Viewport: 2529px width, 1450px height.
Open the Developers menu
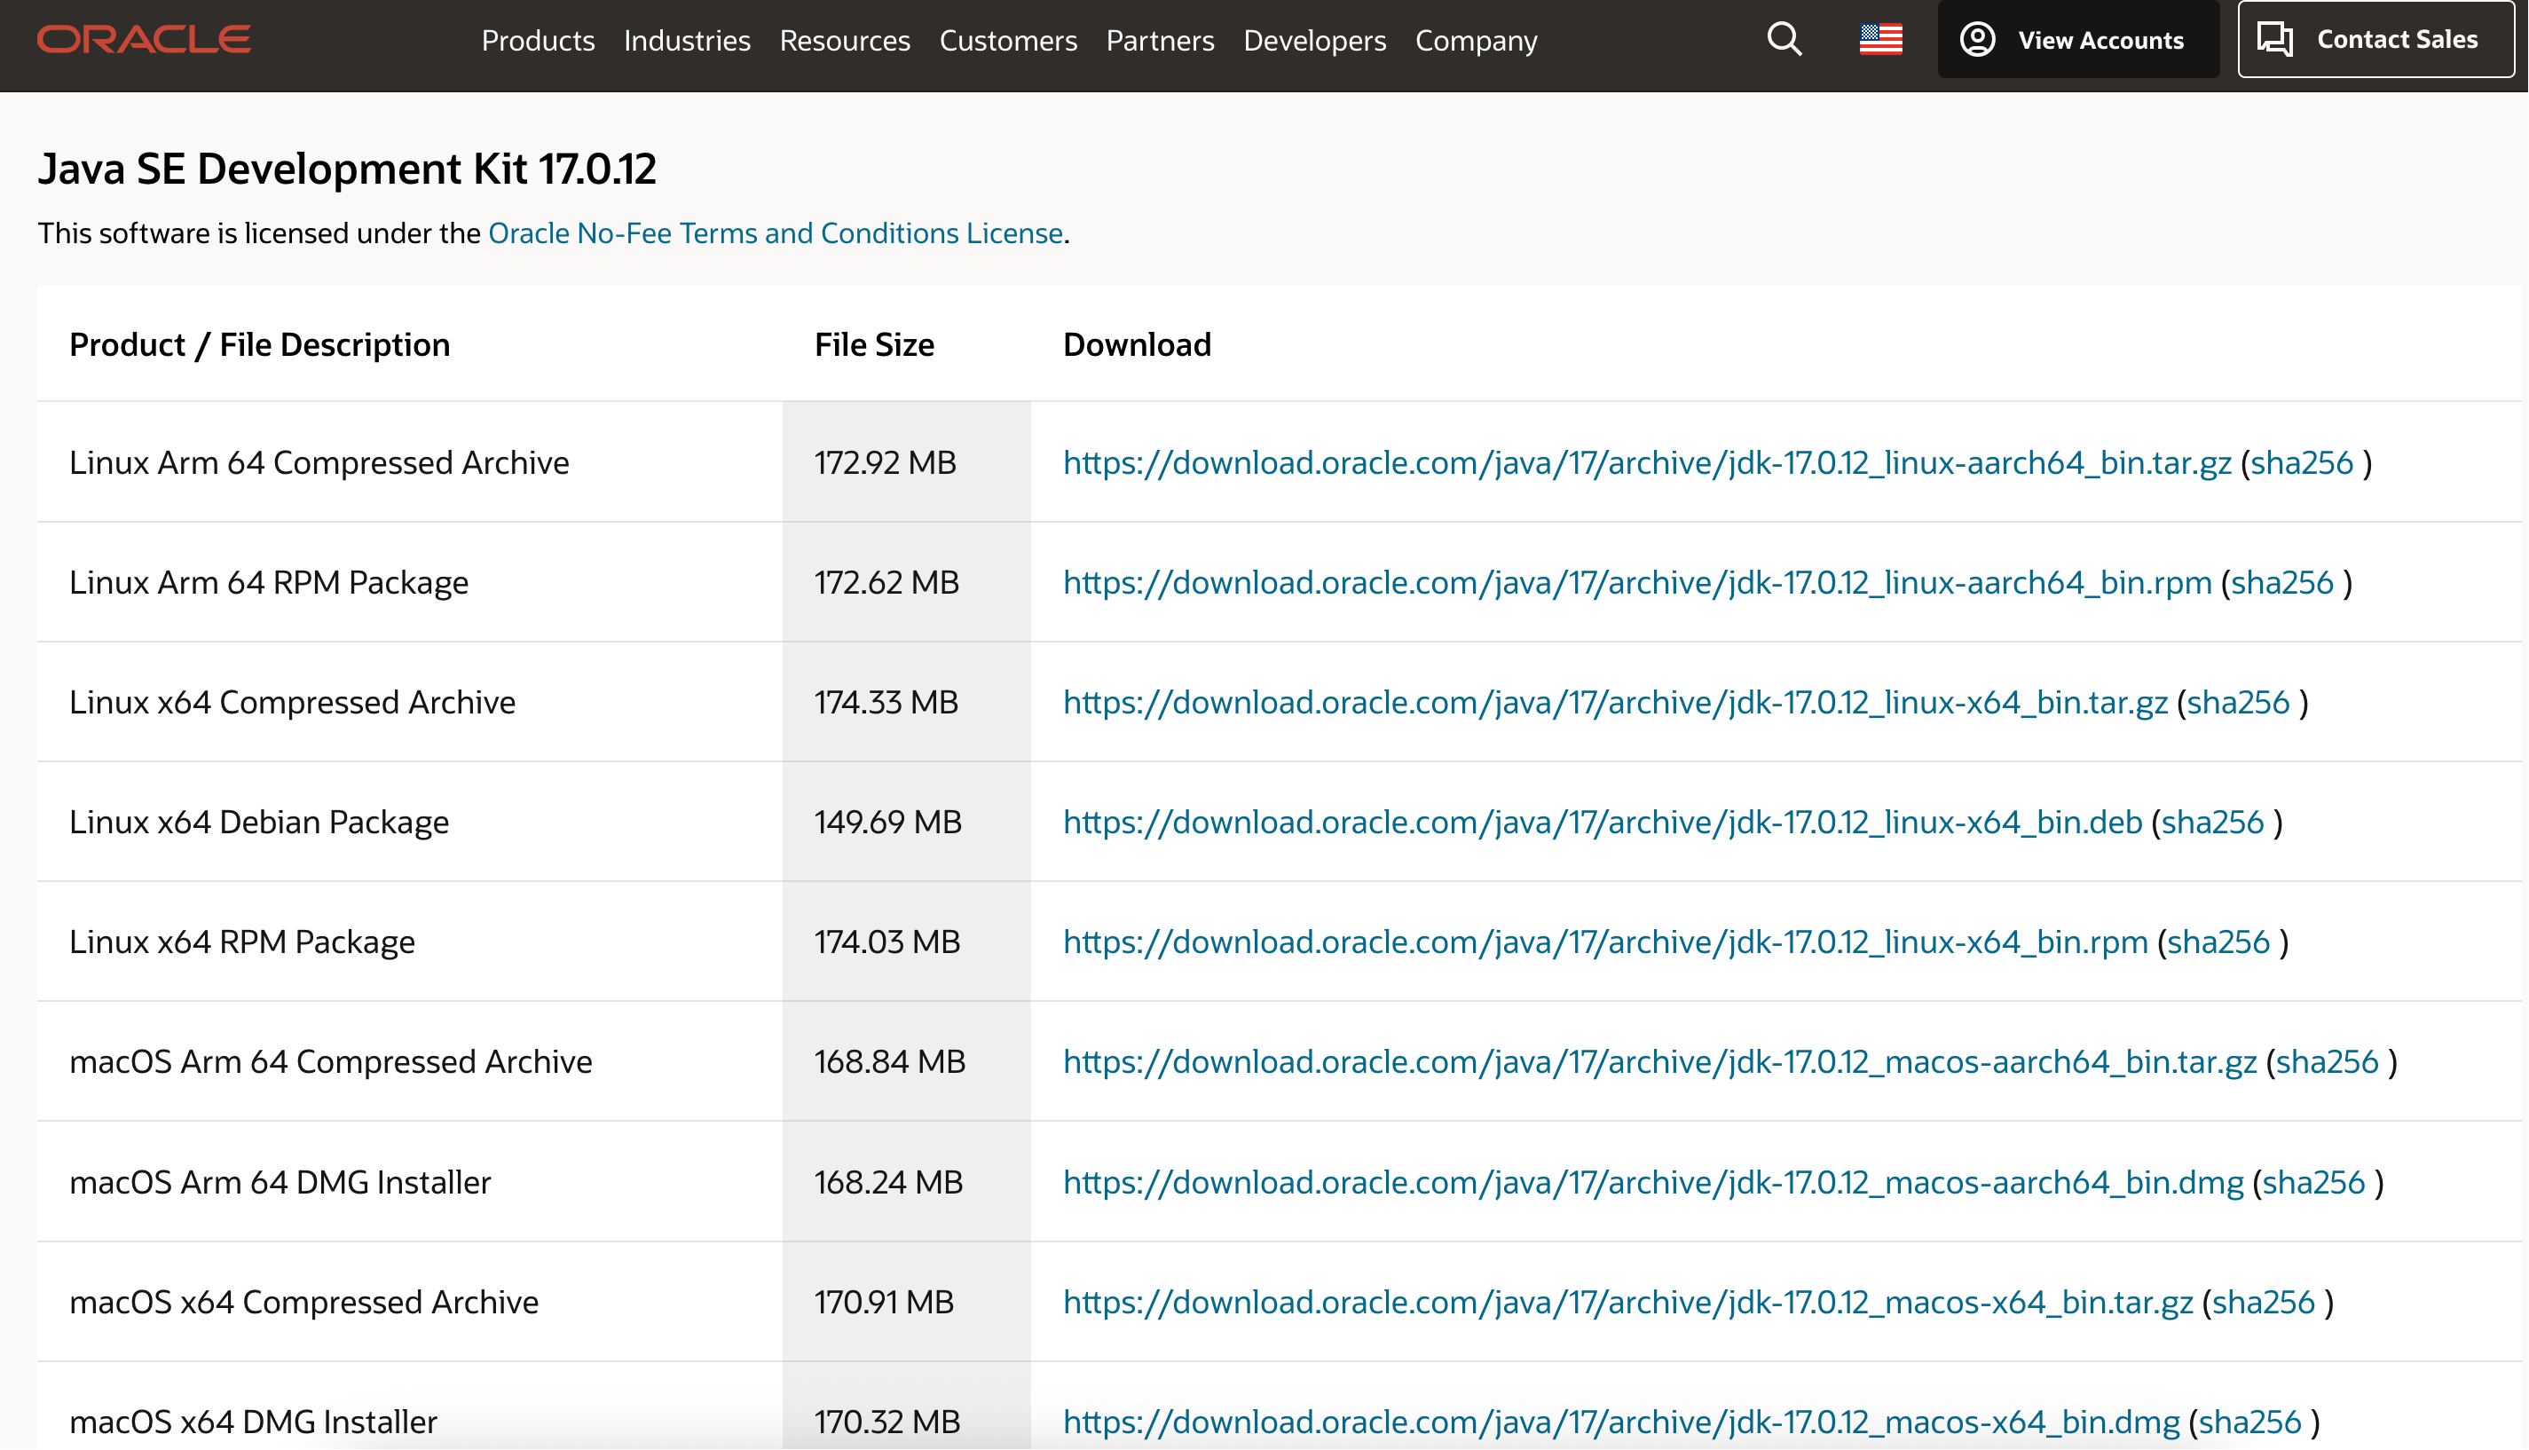[1314, 40]
